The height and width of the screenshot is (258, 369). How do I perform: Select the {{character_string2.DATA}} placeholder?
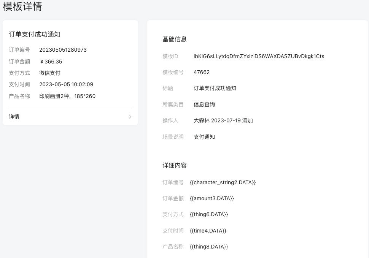223,182
